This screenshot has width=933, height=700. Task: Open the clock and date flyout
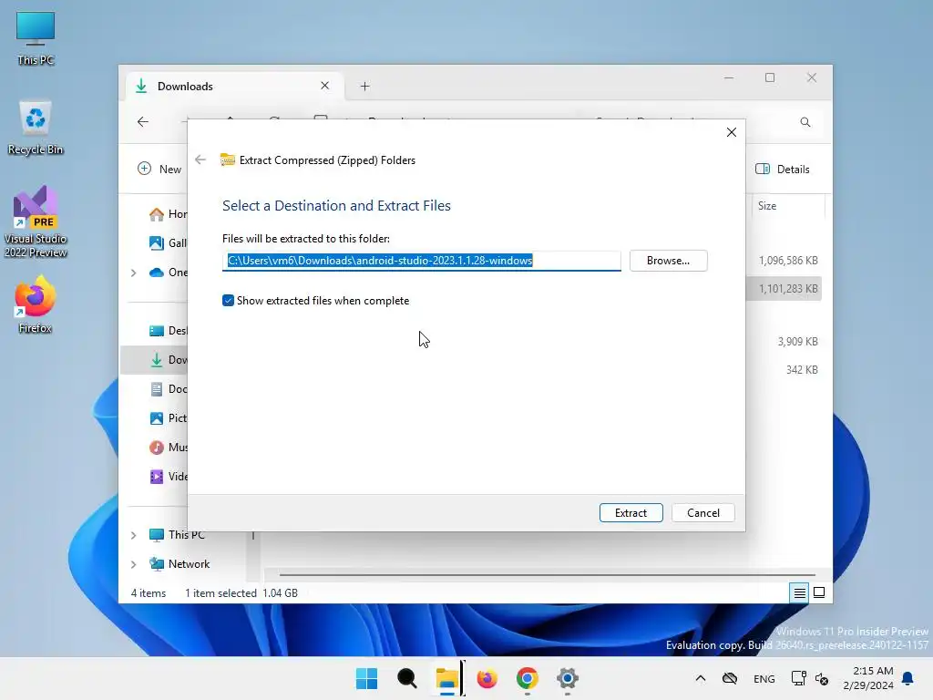click(868, 678)
